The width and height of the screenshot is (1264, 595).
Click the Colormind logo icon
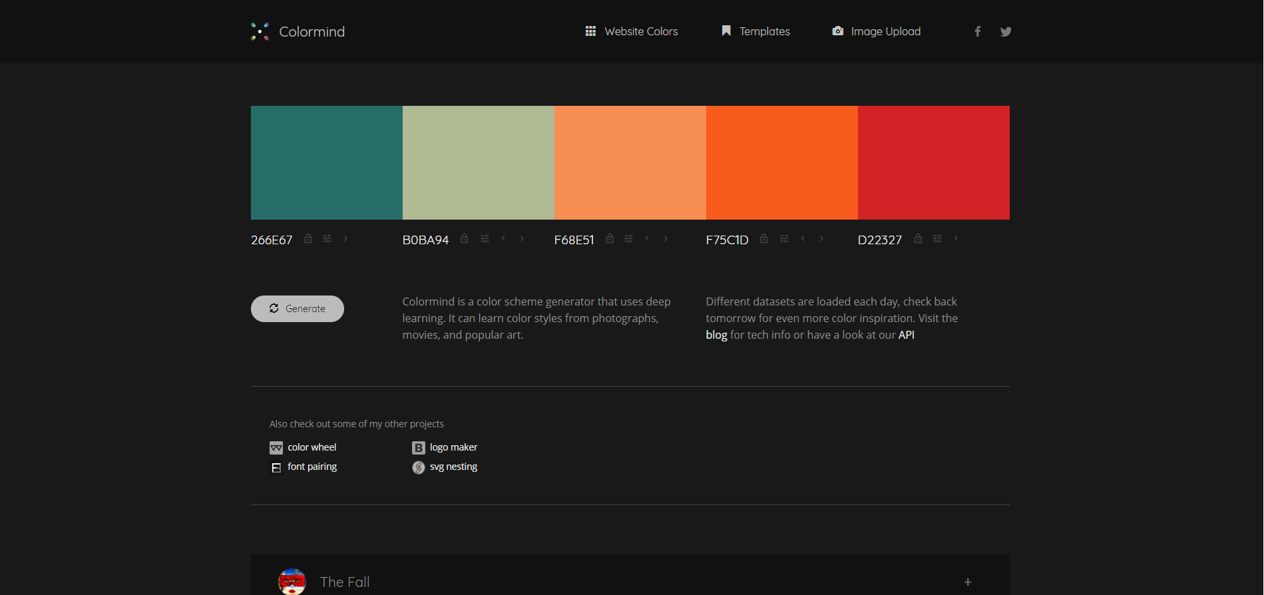[260, 31]
